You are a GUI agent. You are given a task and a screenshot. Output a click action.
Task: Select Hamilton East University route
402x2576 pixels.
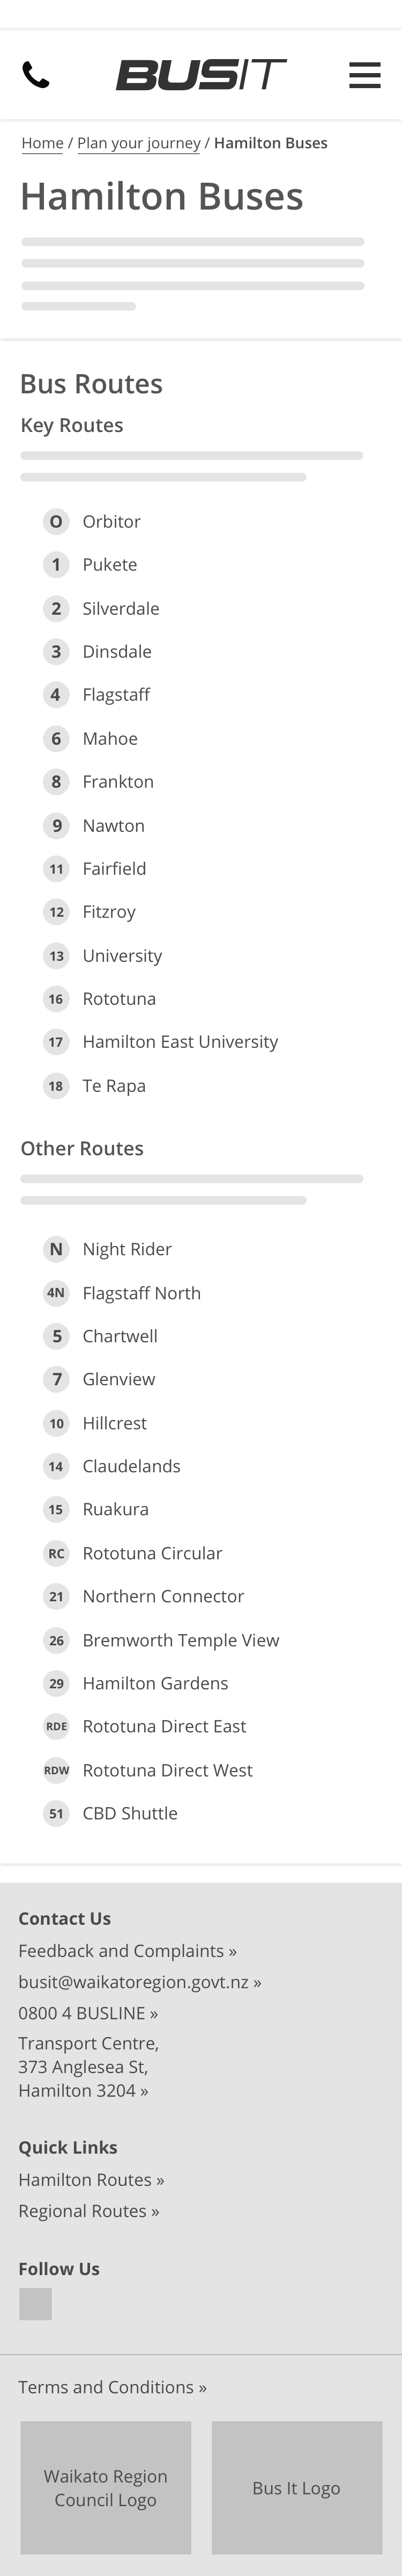click(x=180, y=1042)
